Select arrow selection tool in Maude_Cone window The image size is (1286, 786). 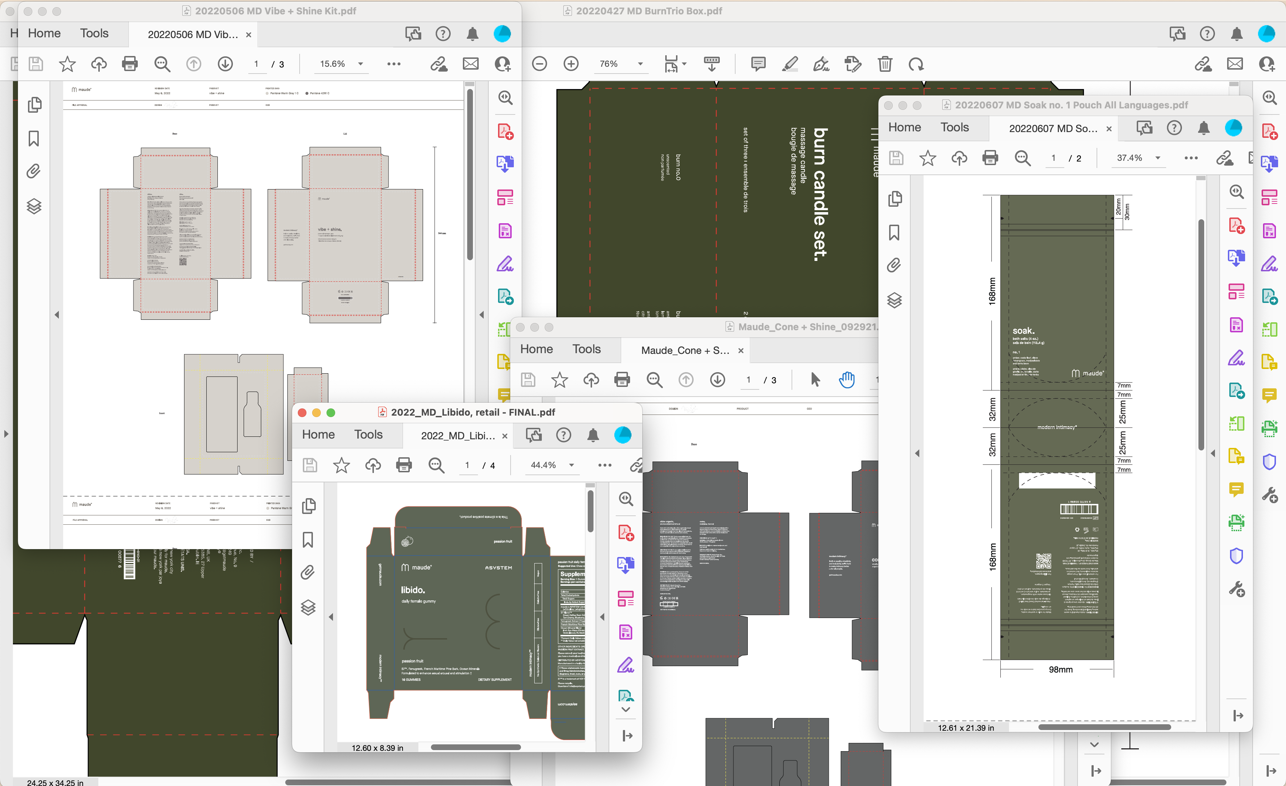click(815, 379)
